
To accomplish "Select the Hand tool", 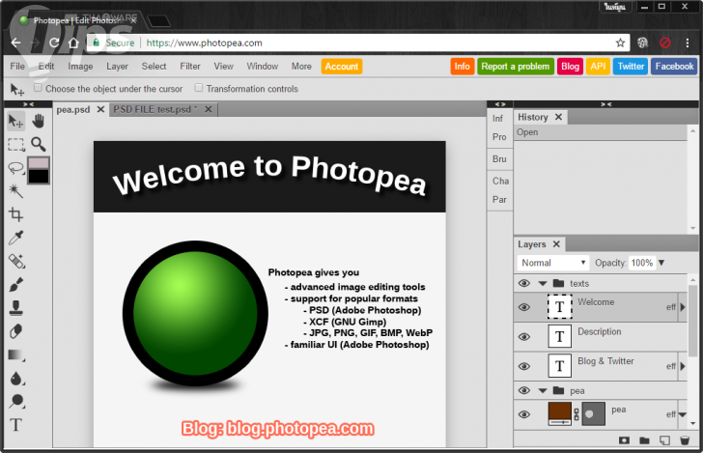I will pos(39,121).
